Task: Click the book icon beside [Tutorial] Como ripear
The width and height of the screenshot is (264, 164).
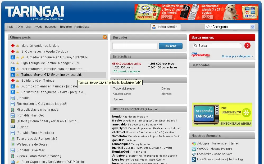Action: [x=13, y=121]
